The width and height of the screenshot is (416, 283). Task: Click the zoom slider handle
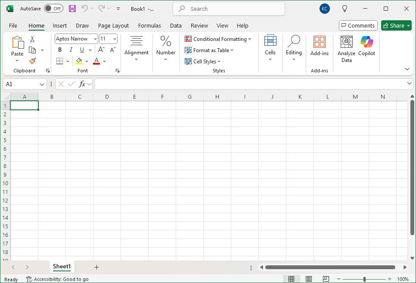click(364, 279)
